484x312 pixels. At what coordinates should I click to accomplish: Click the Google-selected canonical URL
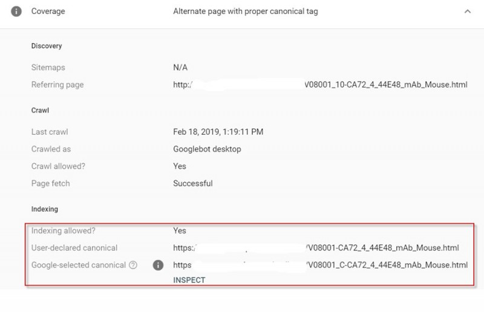[x=320, y=265]
